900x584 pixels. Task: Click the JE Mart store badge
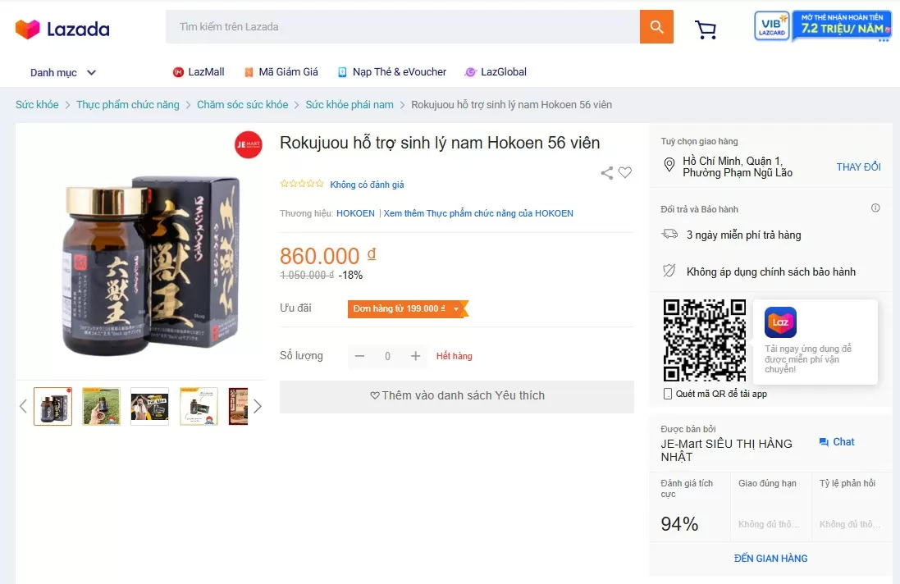coord(248,145)
